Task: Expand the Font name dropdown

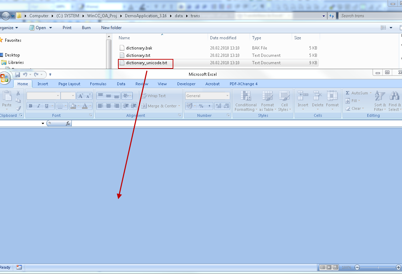Action: (58, 96)
